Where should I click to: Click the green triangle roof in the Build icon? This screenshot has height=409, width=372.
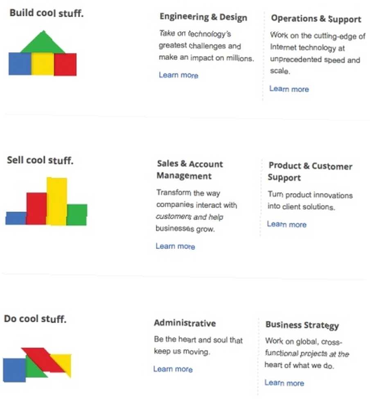[x=43, y=42]
